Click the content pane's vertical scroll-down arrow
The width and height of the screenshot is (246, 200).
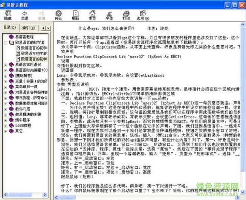243,192
